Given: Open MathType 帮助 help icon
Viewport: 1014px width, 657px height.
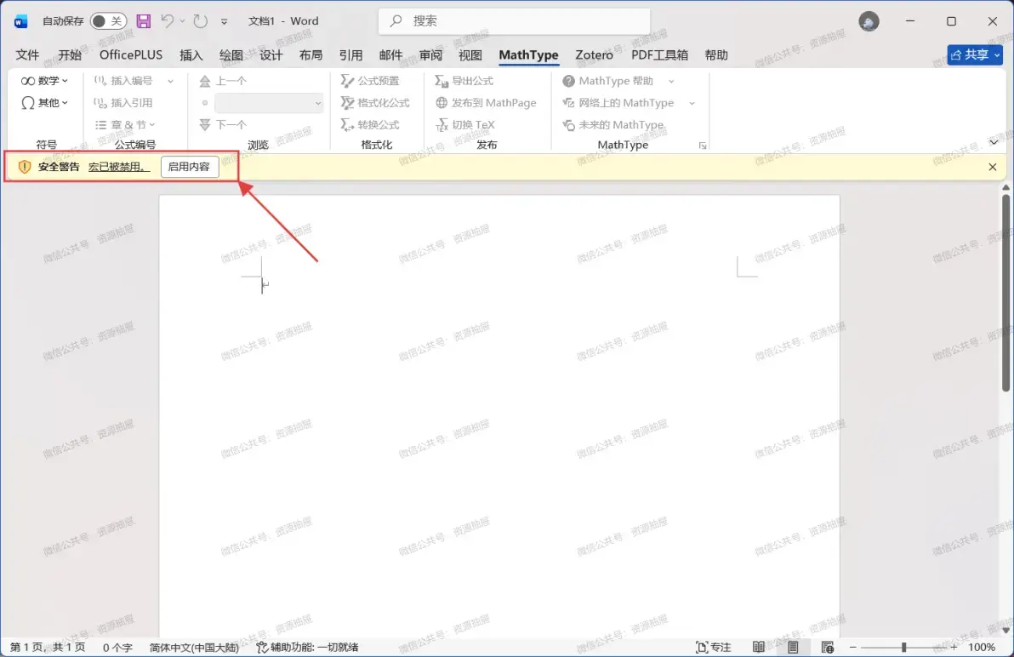Looking at the screenshot, I should [568, 81].
